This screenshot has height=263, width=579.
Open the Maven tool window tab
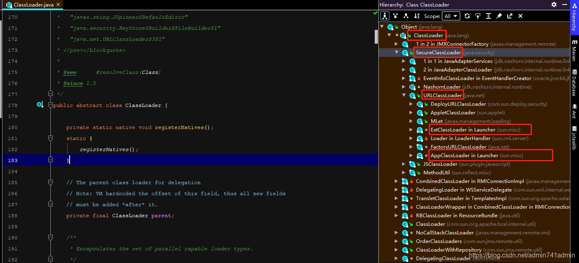tap(574, 51)
